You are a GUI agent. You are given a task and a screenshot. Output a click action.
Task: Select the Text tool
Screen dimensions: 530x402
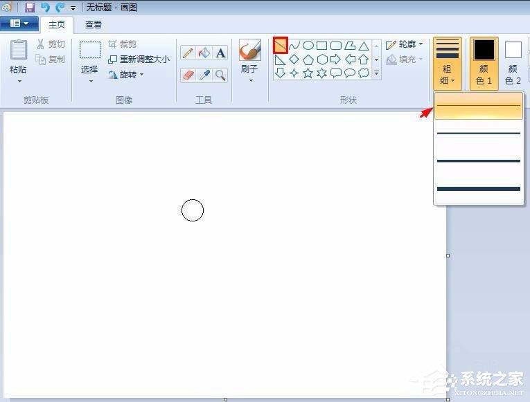pyautogui.click(x=220, y=53)
